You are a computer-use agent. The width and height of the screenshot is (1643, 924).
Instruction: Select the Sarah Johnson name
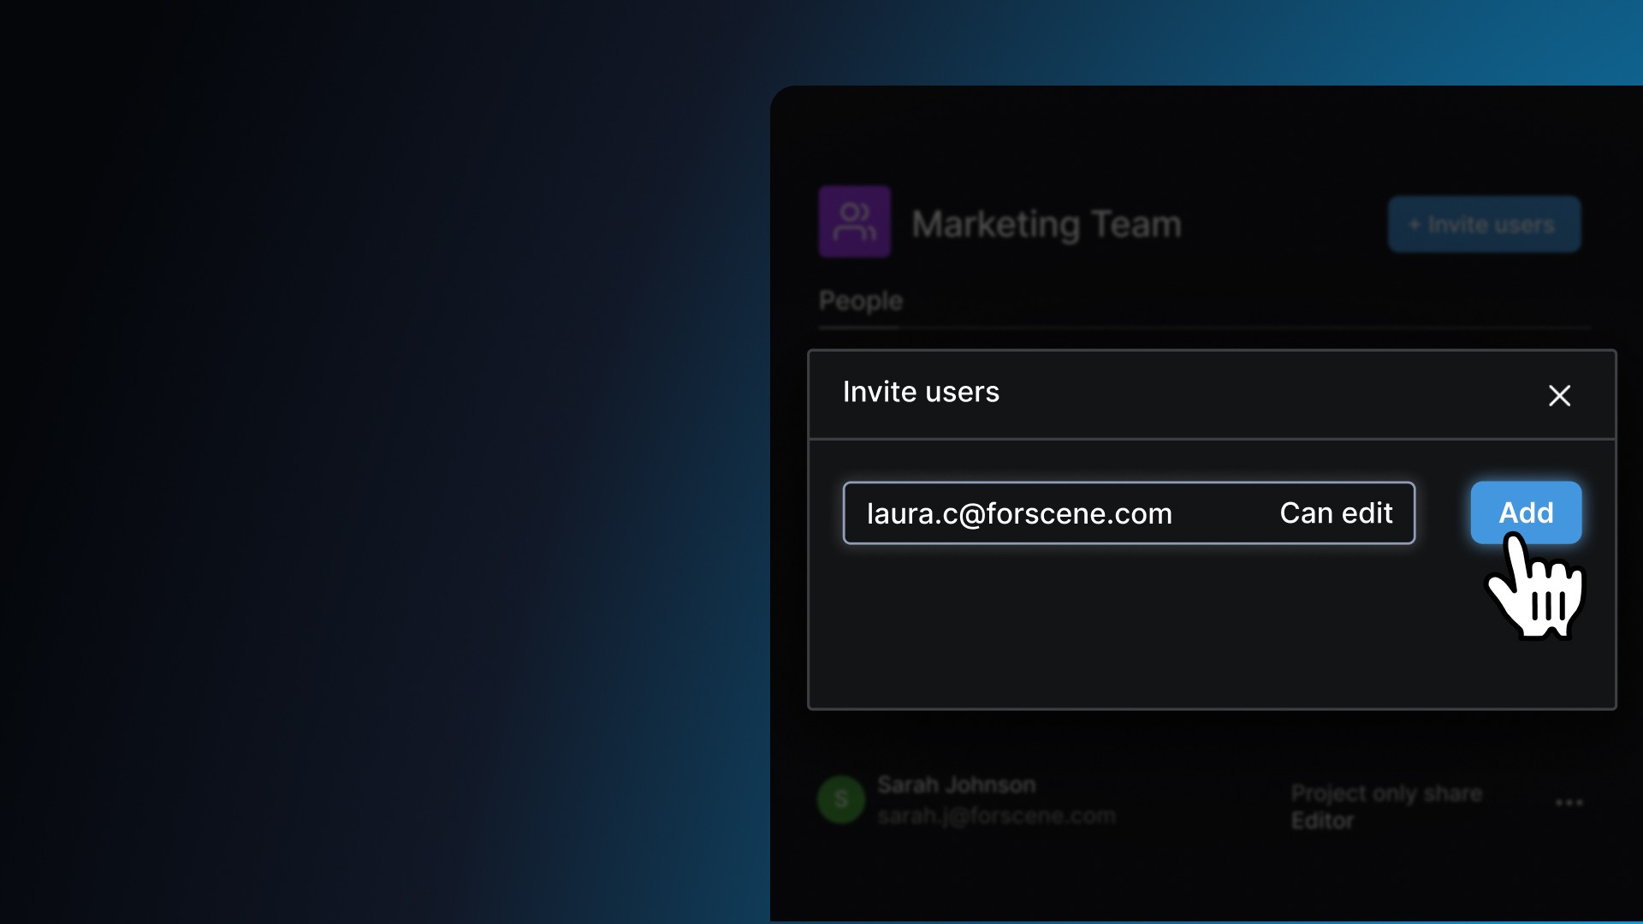point(956,785)
